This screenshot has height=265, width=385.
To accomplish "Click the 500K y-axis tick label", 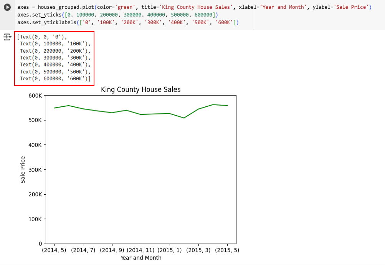I will [x=35, y=120].
